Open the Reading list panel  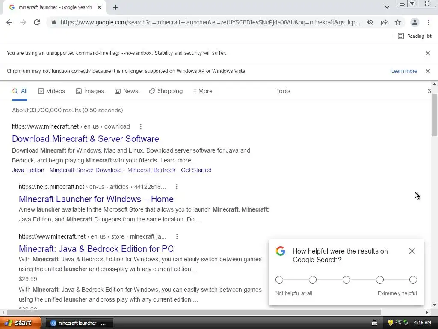[414, 36]
